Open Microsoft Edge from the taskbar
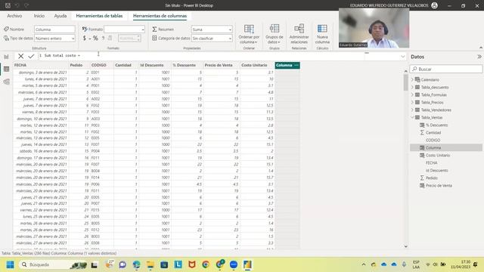This screenshot has width=484, height=272. point(136,264)
